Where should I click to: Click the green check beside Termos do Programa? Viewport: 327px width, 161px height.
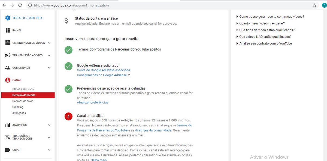click(x=68, y=50)
